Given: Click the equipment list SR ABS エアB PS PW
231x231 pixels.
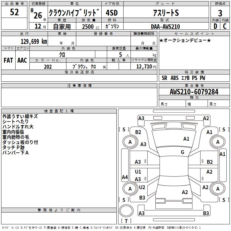Looking at the screenshot, I should click(x=183, y=78).
